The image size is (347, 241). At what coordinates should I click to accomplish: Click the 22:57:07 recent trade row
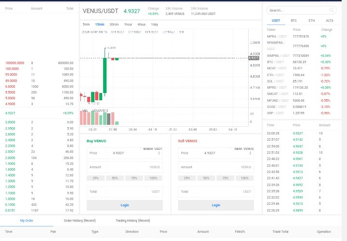coord(301,140)
